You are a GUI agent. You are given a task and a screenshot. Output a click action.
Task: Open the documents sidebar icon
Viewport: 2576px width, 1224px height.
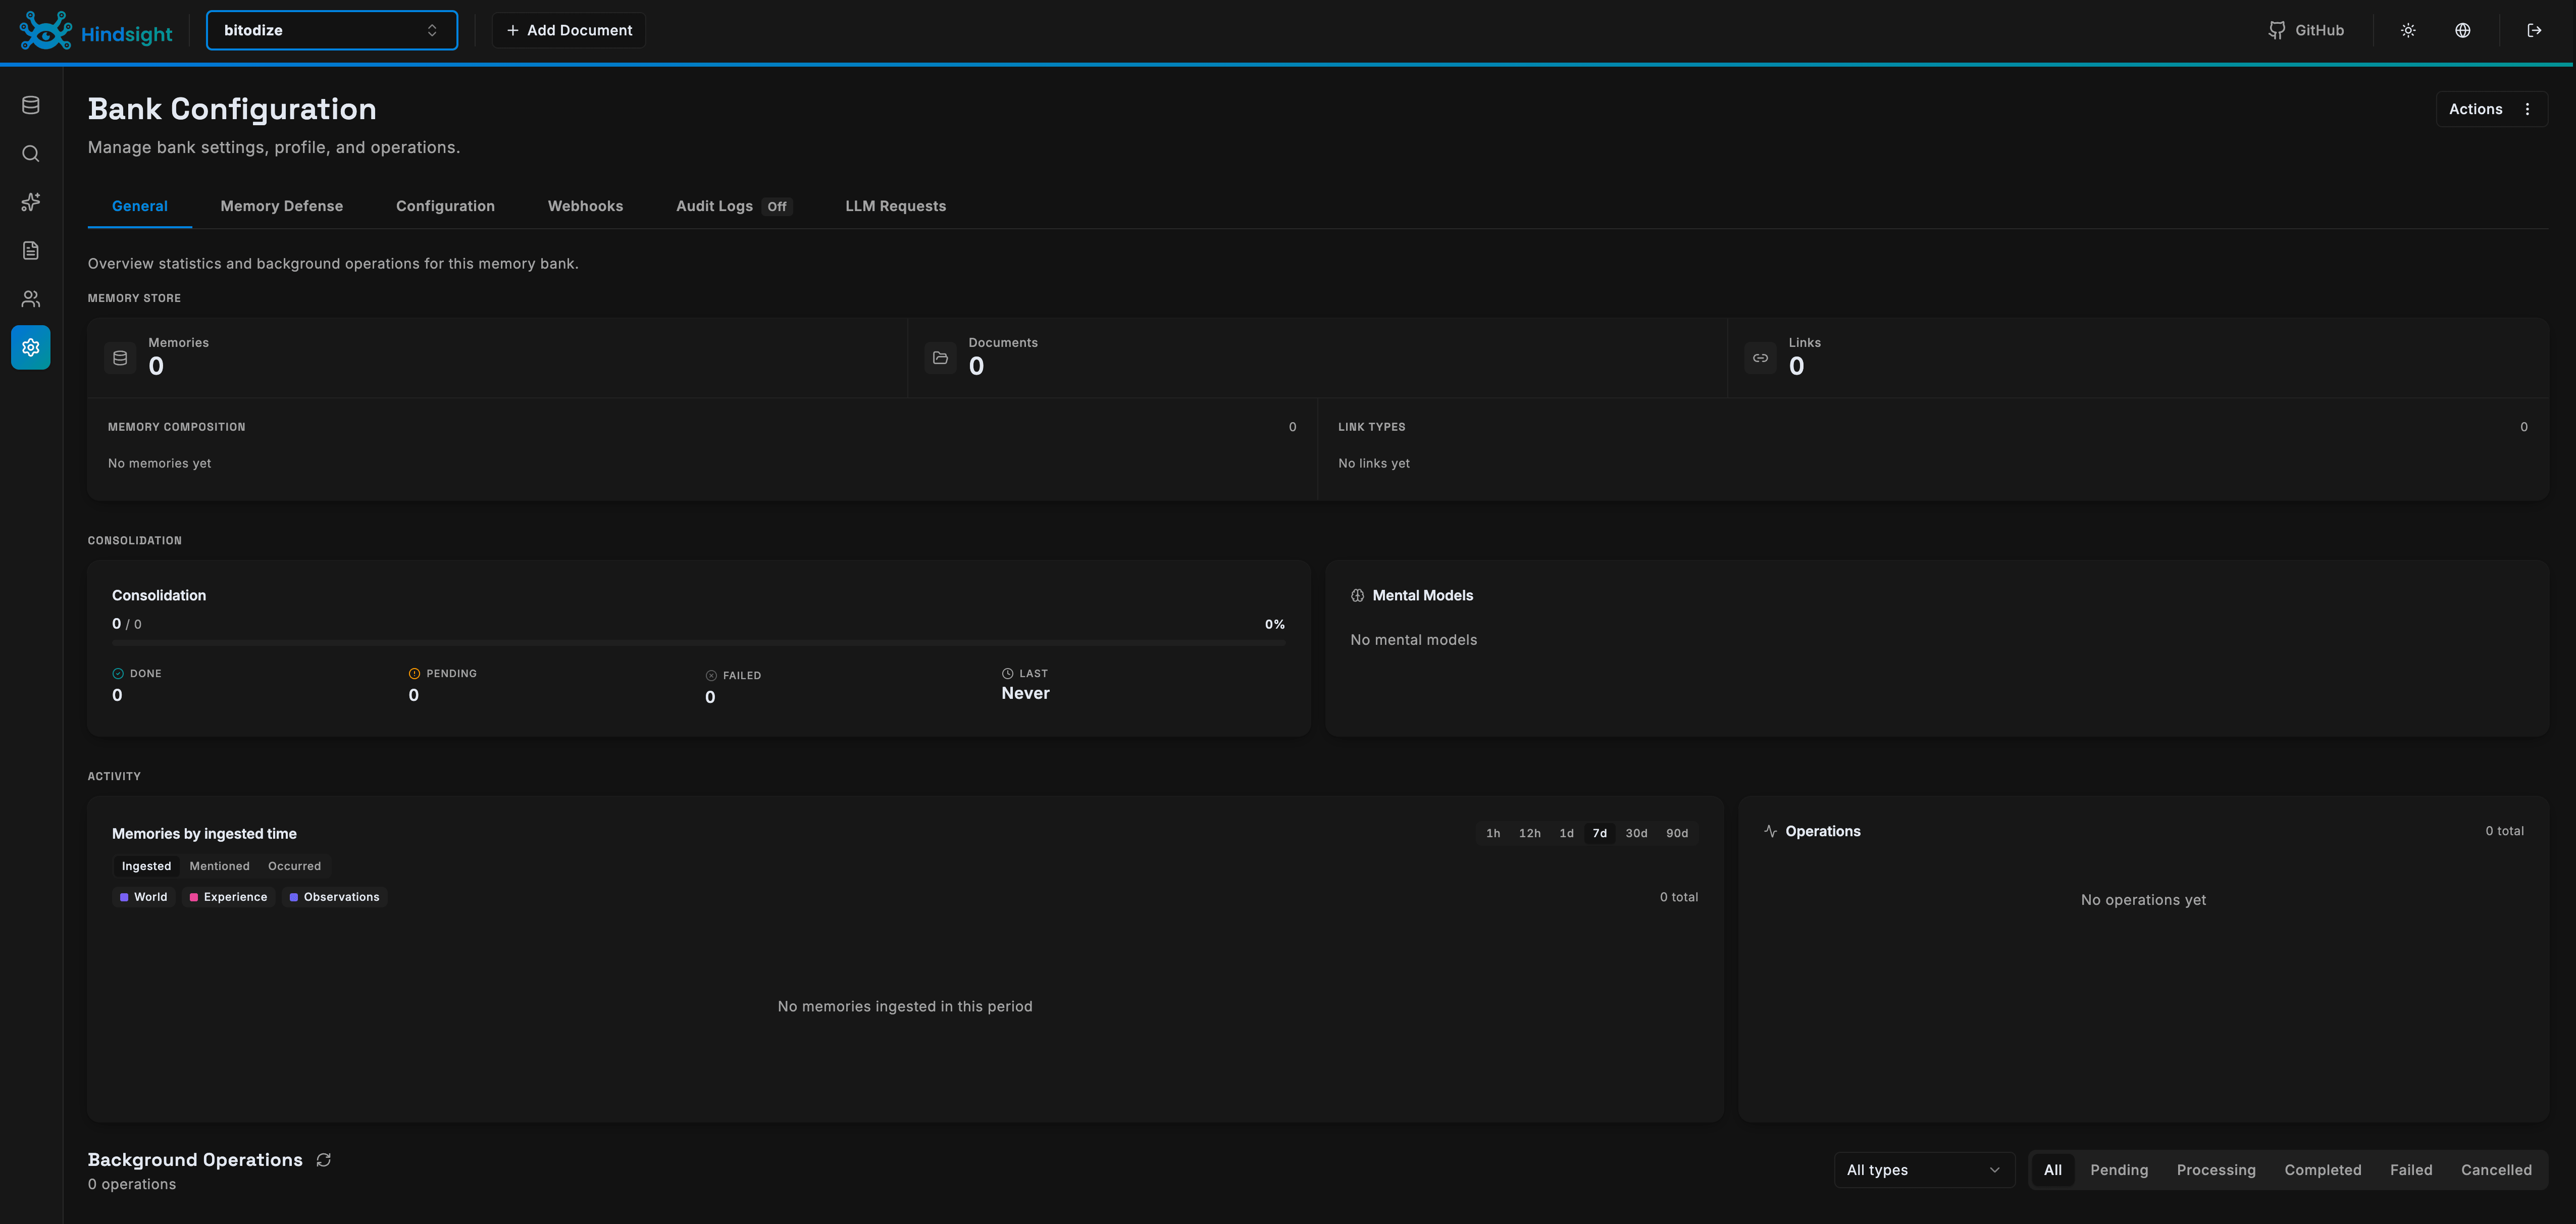pos(31,250)
